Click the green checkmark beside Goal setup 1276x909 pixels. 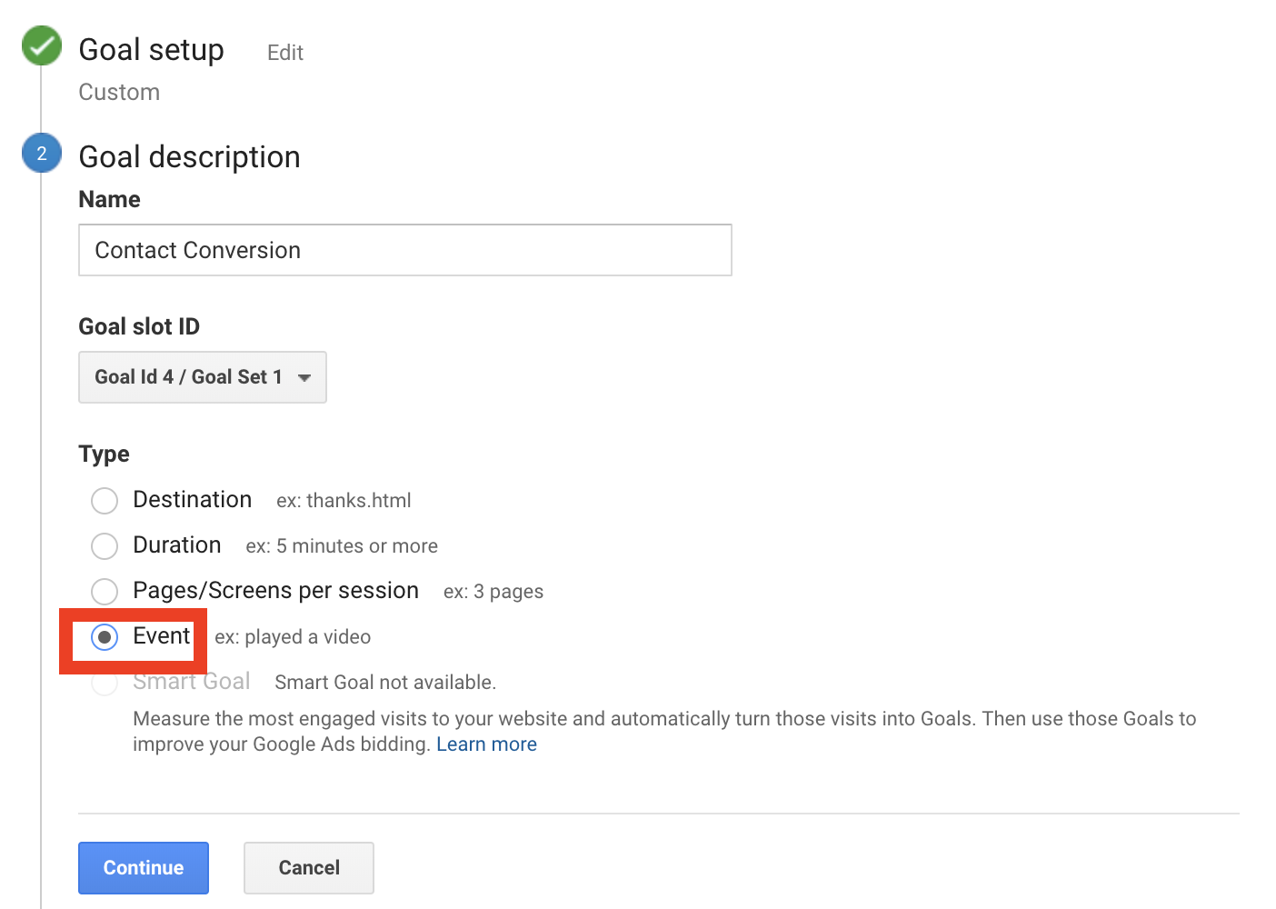[42, 46]
